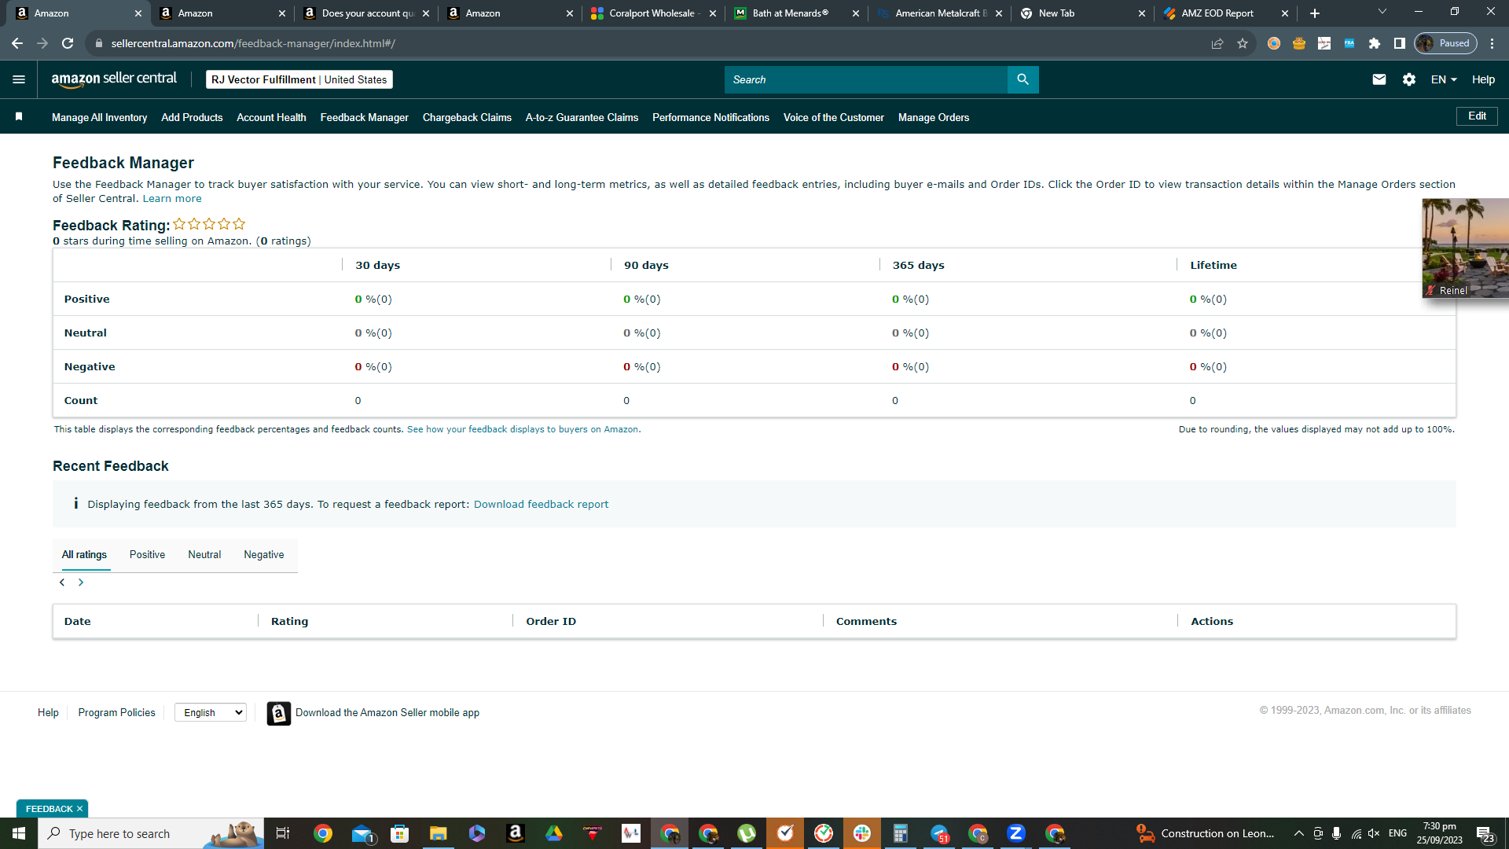This screenshot has height=849, width=1509.
Task: Open the Calculator app in taskbar
Action: tap(901, 833)
